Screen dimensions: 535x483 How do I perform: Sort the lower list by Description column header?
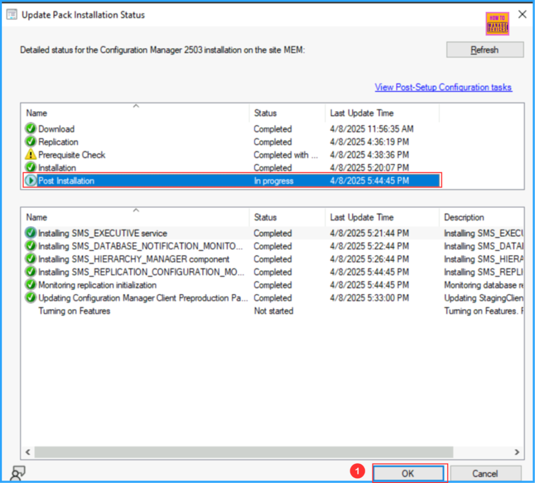481,217
